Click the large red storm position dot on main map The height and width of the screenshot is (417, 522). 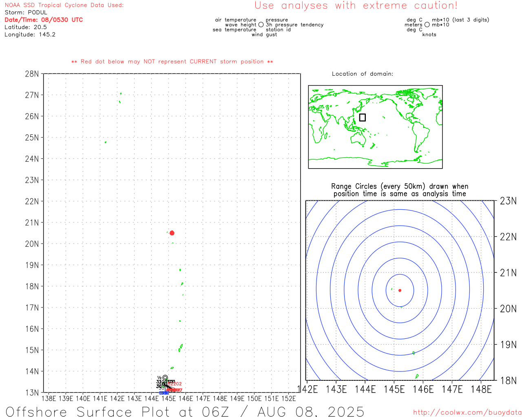172,233
